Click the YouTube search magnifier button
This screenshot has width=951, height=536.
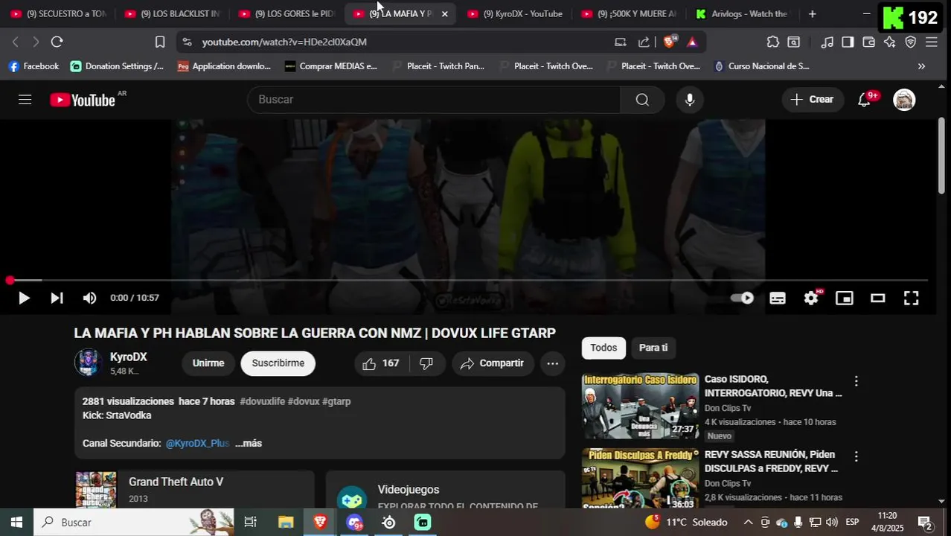(x=642, y=100)
